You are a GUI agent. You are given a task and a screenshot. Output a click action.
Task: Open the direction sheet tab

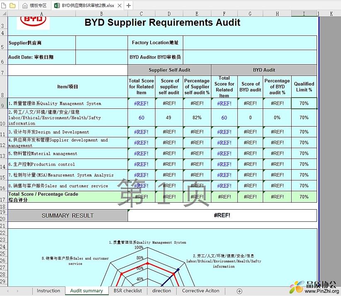tap(162, 291)
